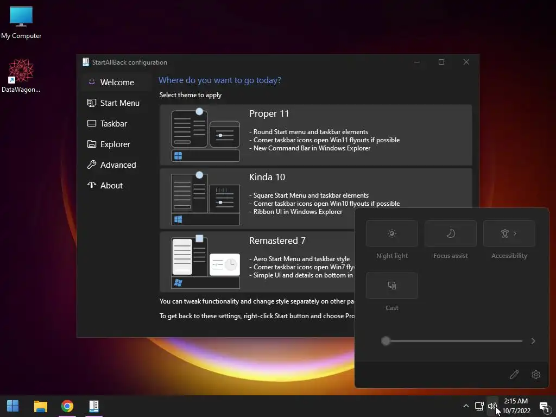Screen dimensions: 556x417
Task: Open the Advanced settings page
Action: pos(116,165)
